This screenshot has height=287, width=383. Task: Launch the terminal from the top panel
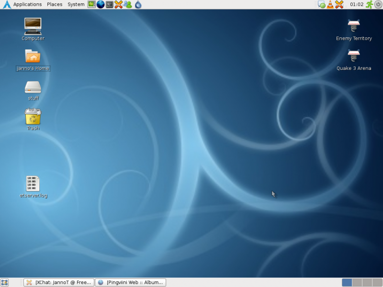(x=110, y=4)
